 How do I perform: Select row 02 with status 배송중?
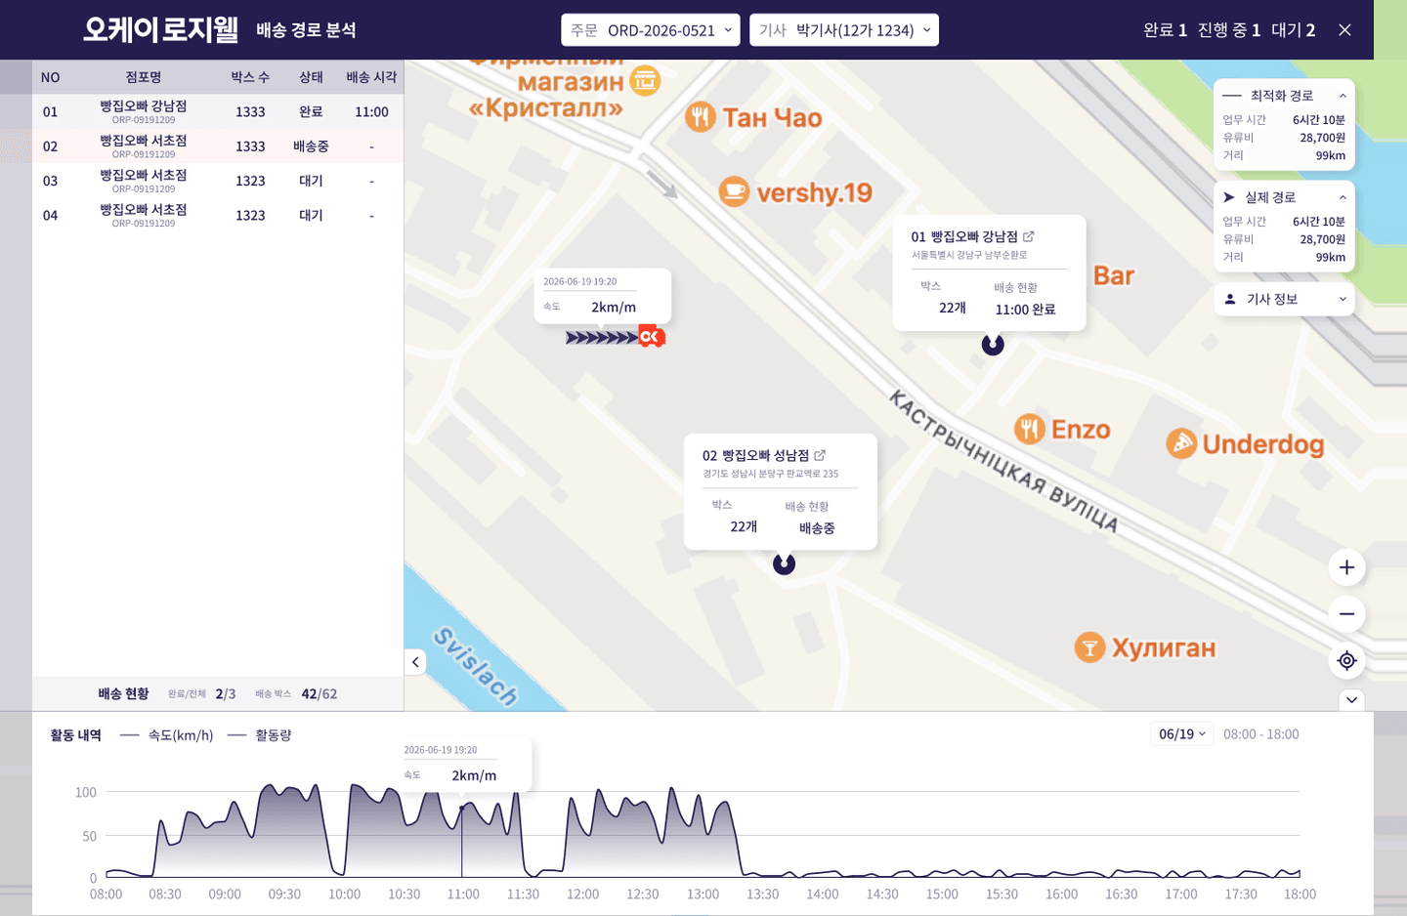[x=218, y=146]
